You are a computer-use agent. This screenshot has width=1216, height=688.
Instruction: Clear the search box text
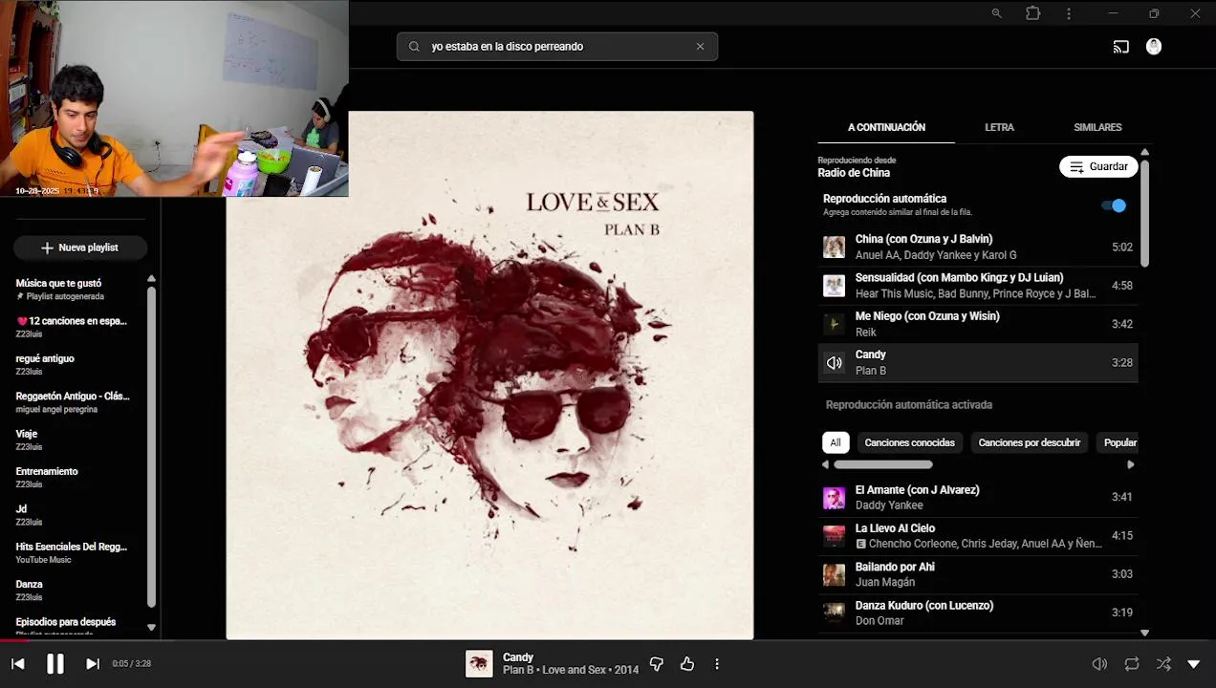(x=700, y=46)
